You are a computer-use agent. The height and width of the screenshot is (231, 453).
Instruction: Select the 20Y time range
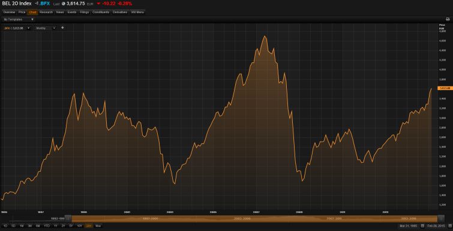(89, 226)
